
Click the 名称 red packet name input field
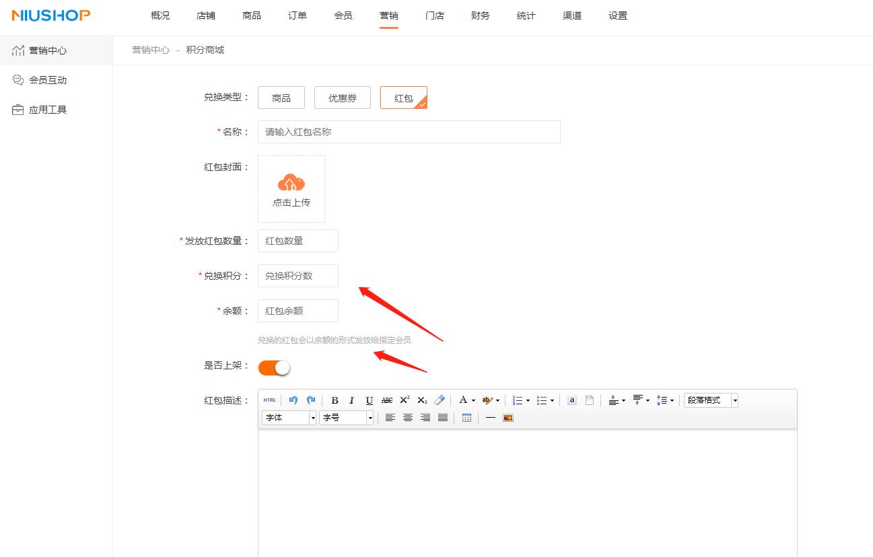point(408,131)
